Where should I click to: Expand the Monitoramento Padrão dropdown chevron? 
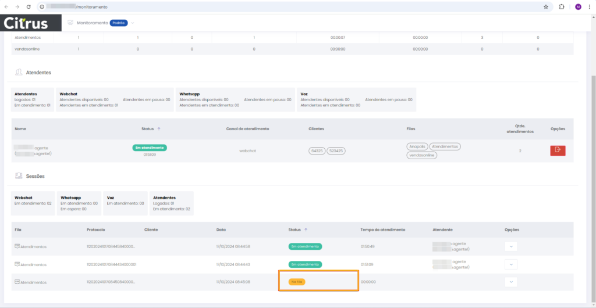[x=133, y=23]
